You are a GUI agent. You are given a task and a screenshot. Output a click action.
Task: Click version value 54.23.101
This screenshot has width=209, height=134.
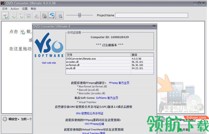click(x=137, y=68)
